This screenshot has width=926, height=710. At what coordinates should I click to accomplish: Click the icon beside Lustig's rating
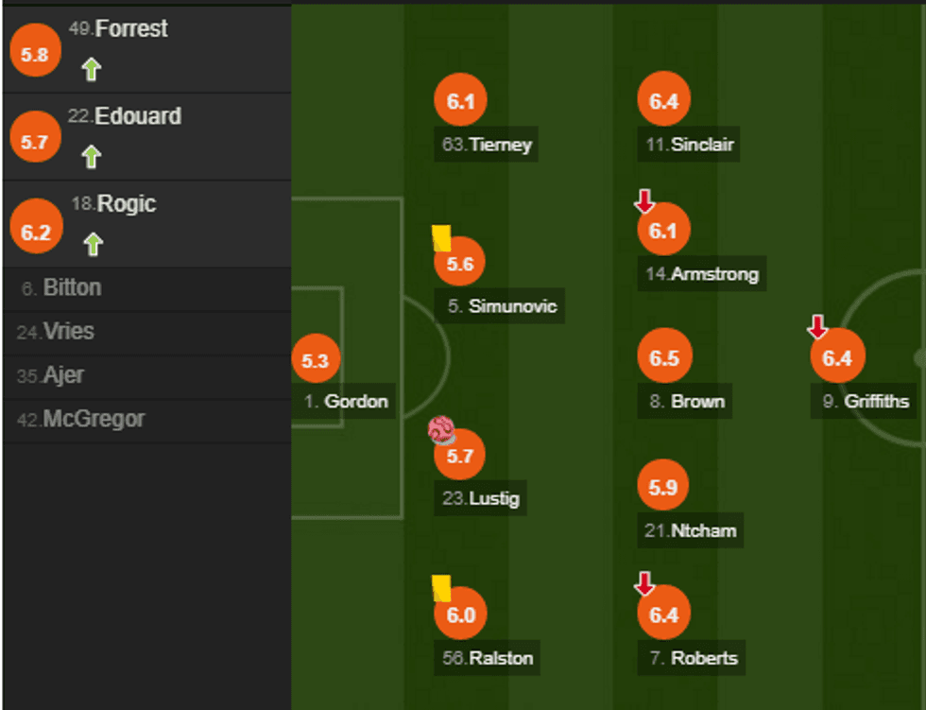coord(441,431)
